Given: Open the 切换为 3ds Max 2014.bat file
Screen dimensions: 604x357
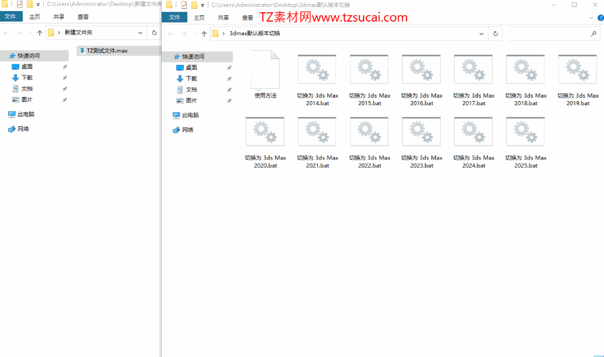Looking at the screenshot, I should click(317, 80).
